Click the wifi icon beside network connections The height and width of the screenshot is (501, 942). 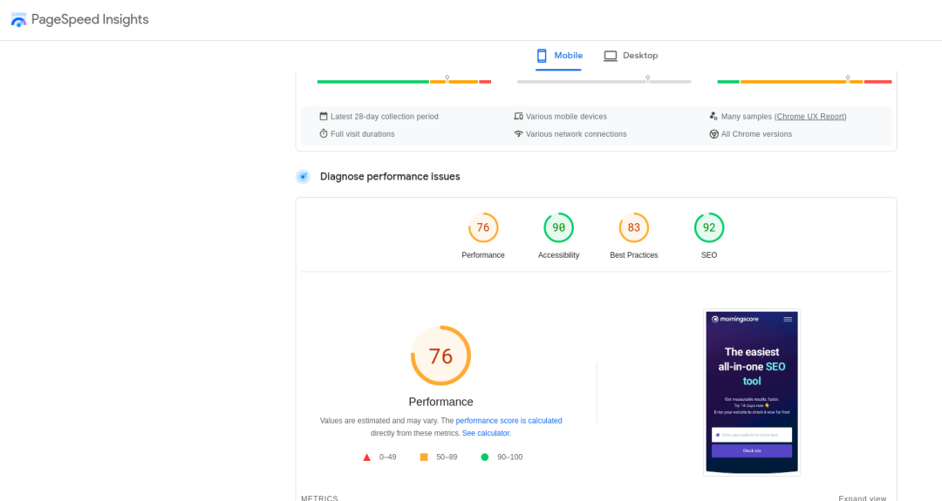click(x=519, y=134)
